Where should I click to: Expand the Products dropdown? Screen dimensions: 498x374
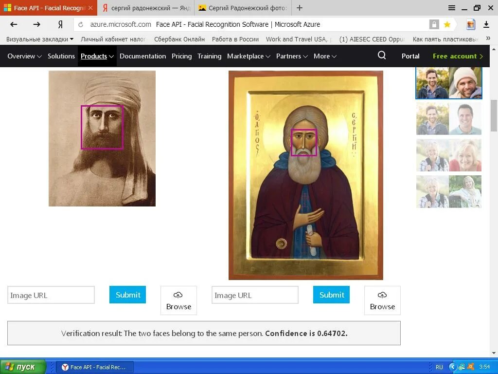pyautogui.click(x=97, y=56)
